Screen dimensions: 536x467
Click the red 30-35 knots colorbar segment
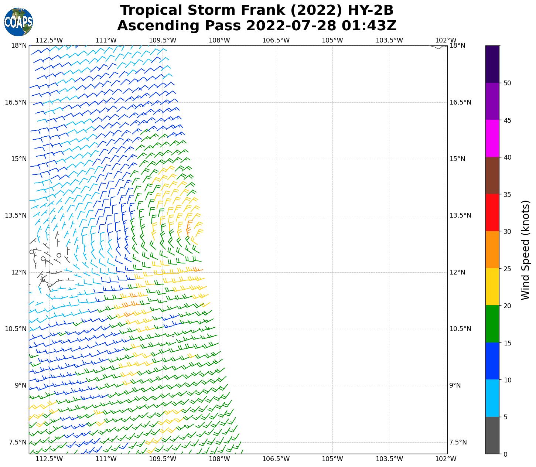tap(492, 212)
